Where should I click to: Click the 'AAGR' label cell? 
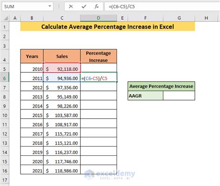pos(145,96)
